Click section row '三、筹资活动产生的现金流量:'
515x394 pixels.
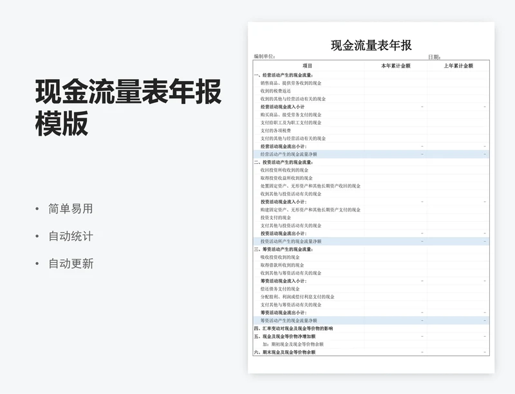[371, 249]
